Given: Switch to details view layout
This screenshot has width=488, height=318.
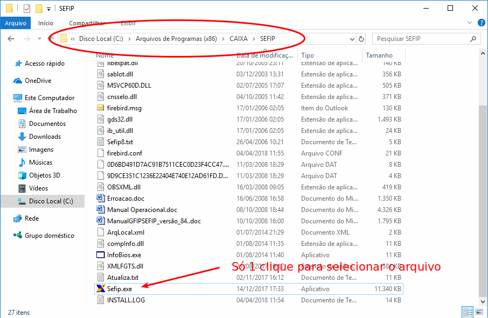Looking at the screenshot, I should tap(468, 312).
